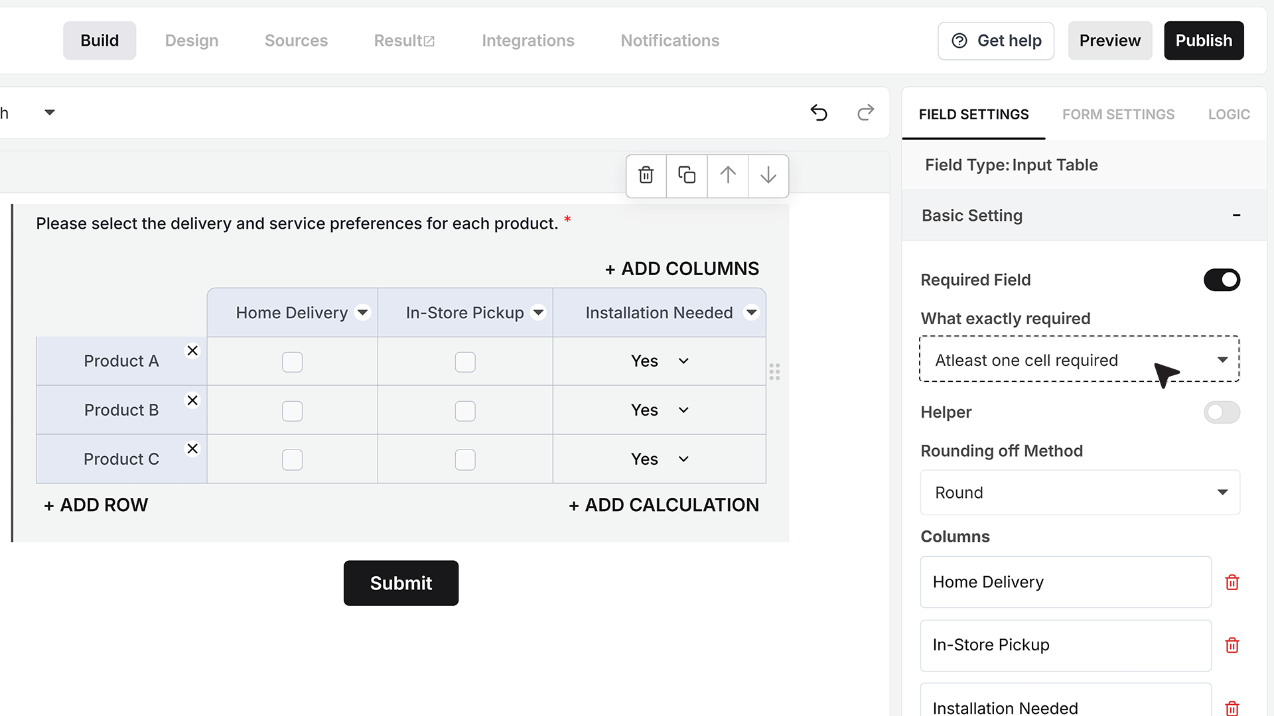The width and height of the screenshot is (1274, 716).
Task: Move field up with arrow icon
Action: (x=728, y=176)
